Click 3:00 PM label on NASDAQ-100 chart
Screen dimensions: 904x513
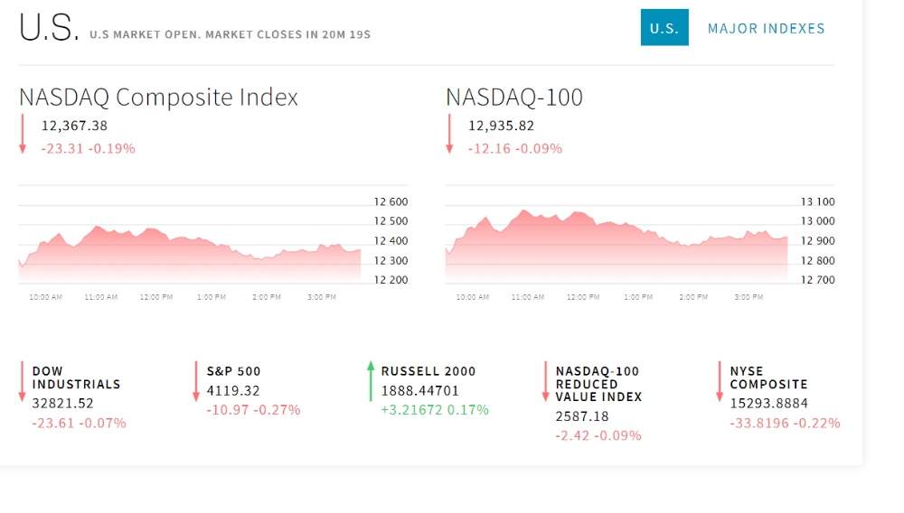pyautogui.click(x=749, y=297)
